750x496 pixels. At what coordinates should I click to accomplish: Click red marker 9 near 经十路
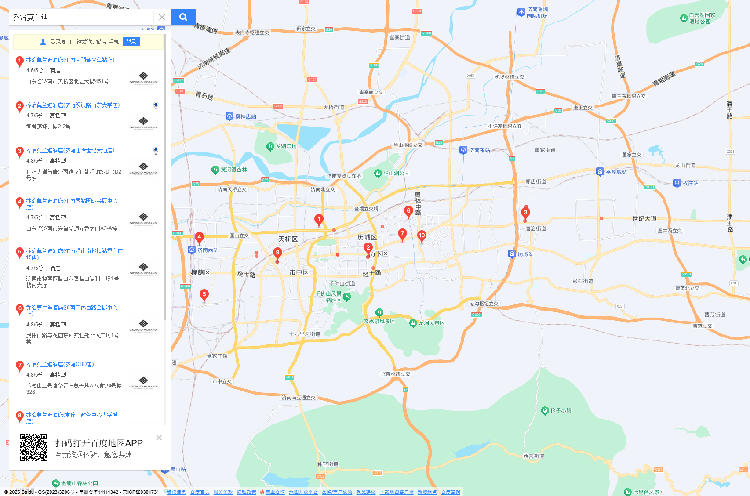click(x=277, y=253)
